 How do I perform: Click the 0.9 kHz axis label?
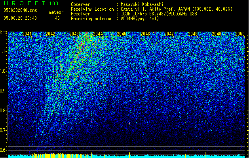[x=3, y=91]
